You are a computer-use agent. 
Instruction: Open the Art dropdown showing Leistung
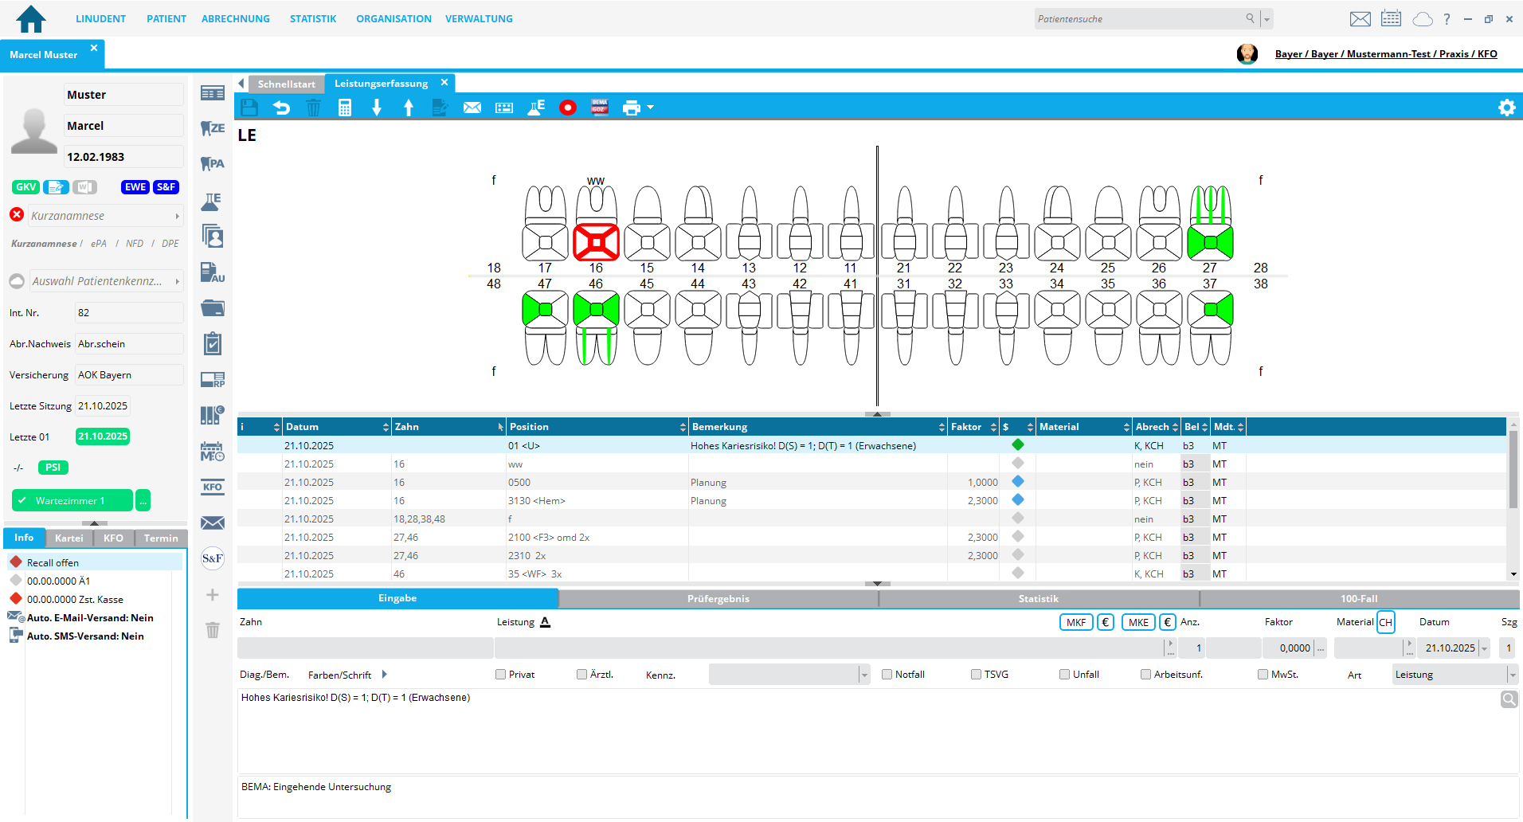[1511, 675]
